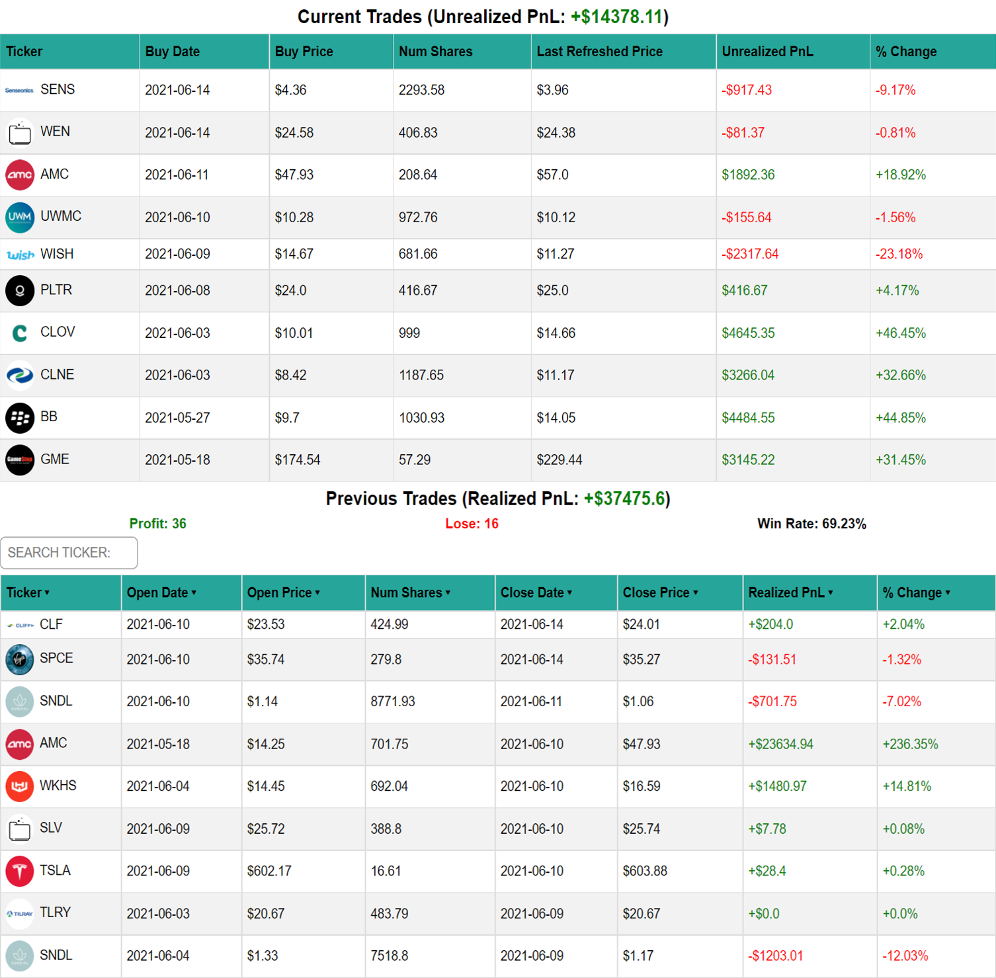
Task: Select the $47.93 buy price for AMC
Action: pos(294,175)
